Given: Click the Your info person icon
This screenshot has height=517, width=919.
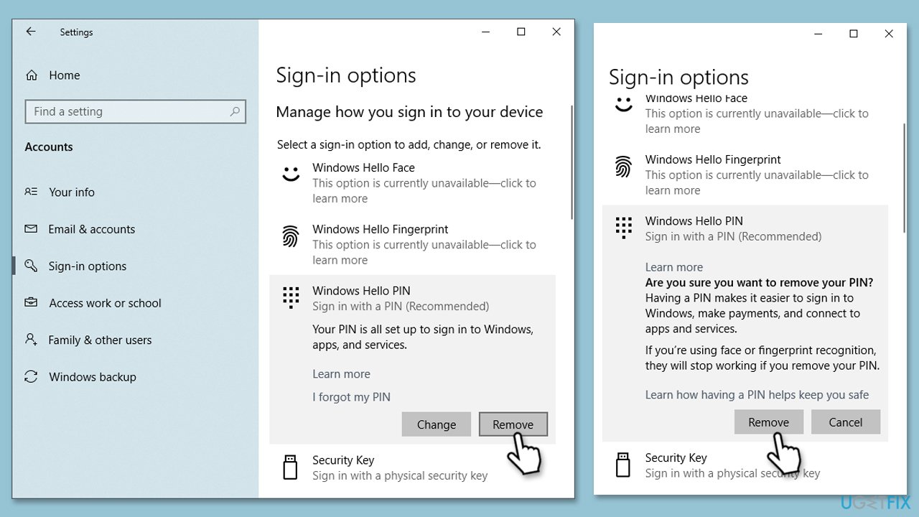Looking at the screenshot, I should click(x=31, y=192).
